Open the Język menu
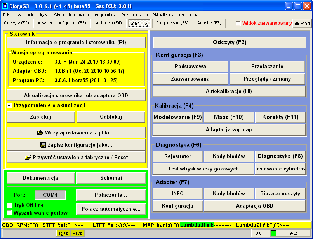Viewport: 313px width, 239px height. 44,15
